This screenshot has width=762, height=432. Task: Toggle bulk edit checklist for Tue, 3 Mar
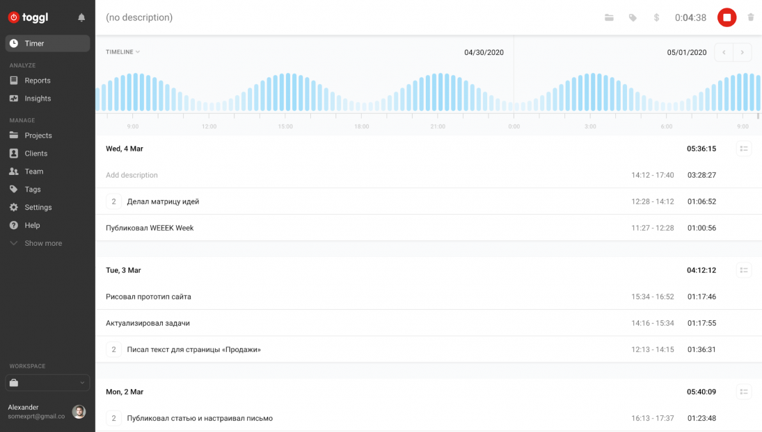[743, 270]
